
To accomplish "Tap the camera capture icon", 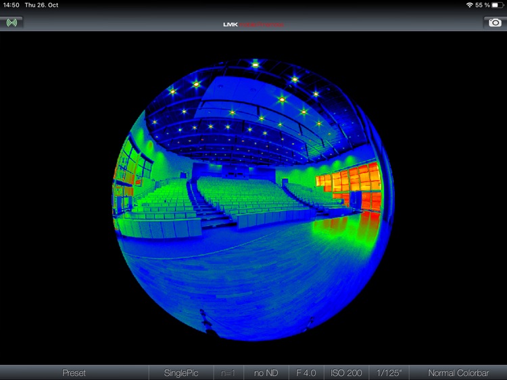I will coord(495,22).
